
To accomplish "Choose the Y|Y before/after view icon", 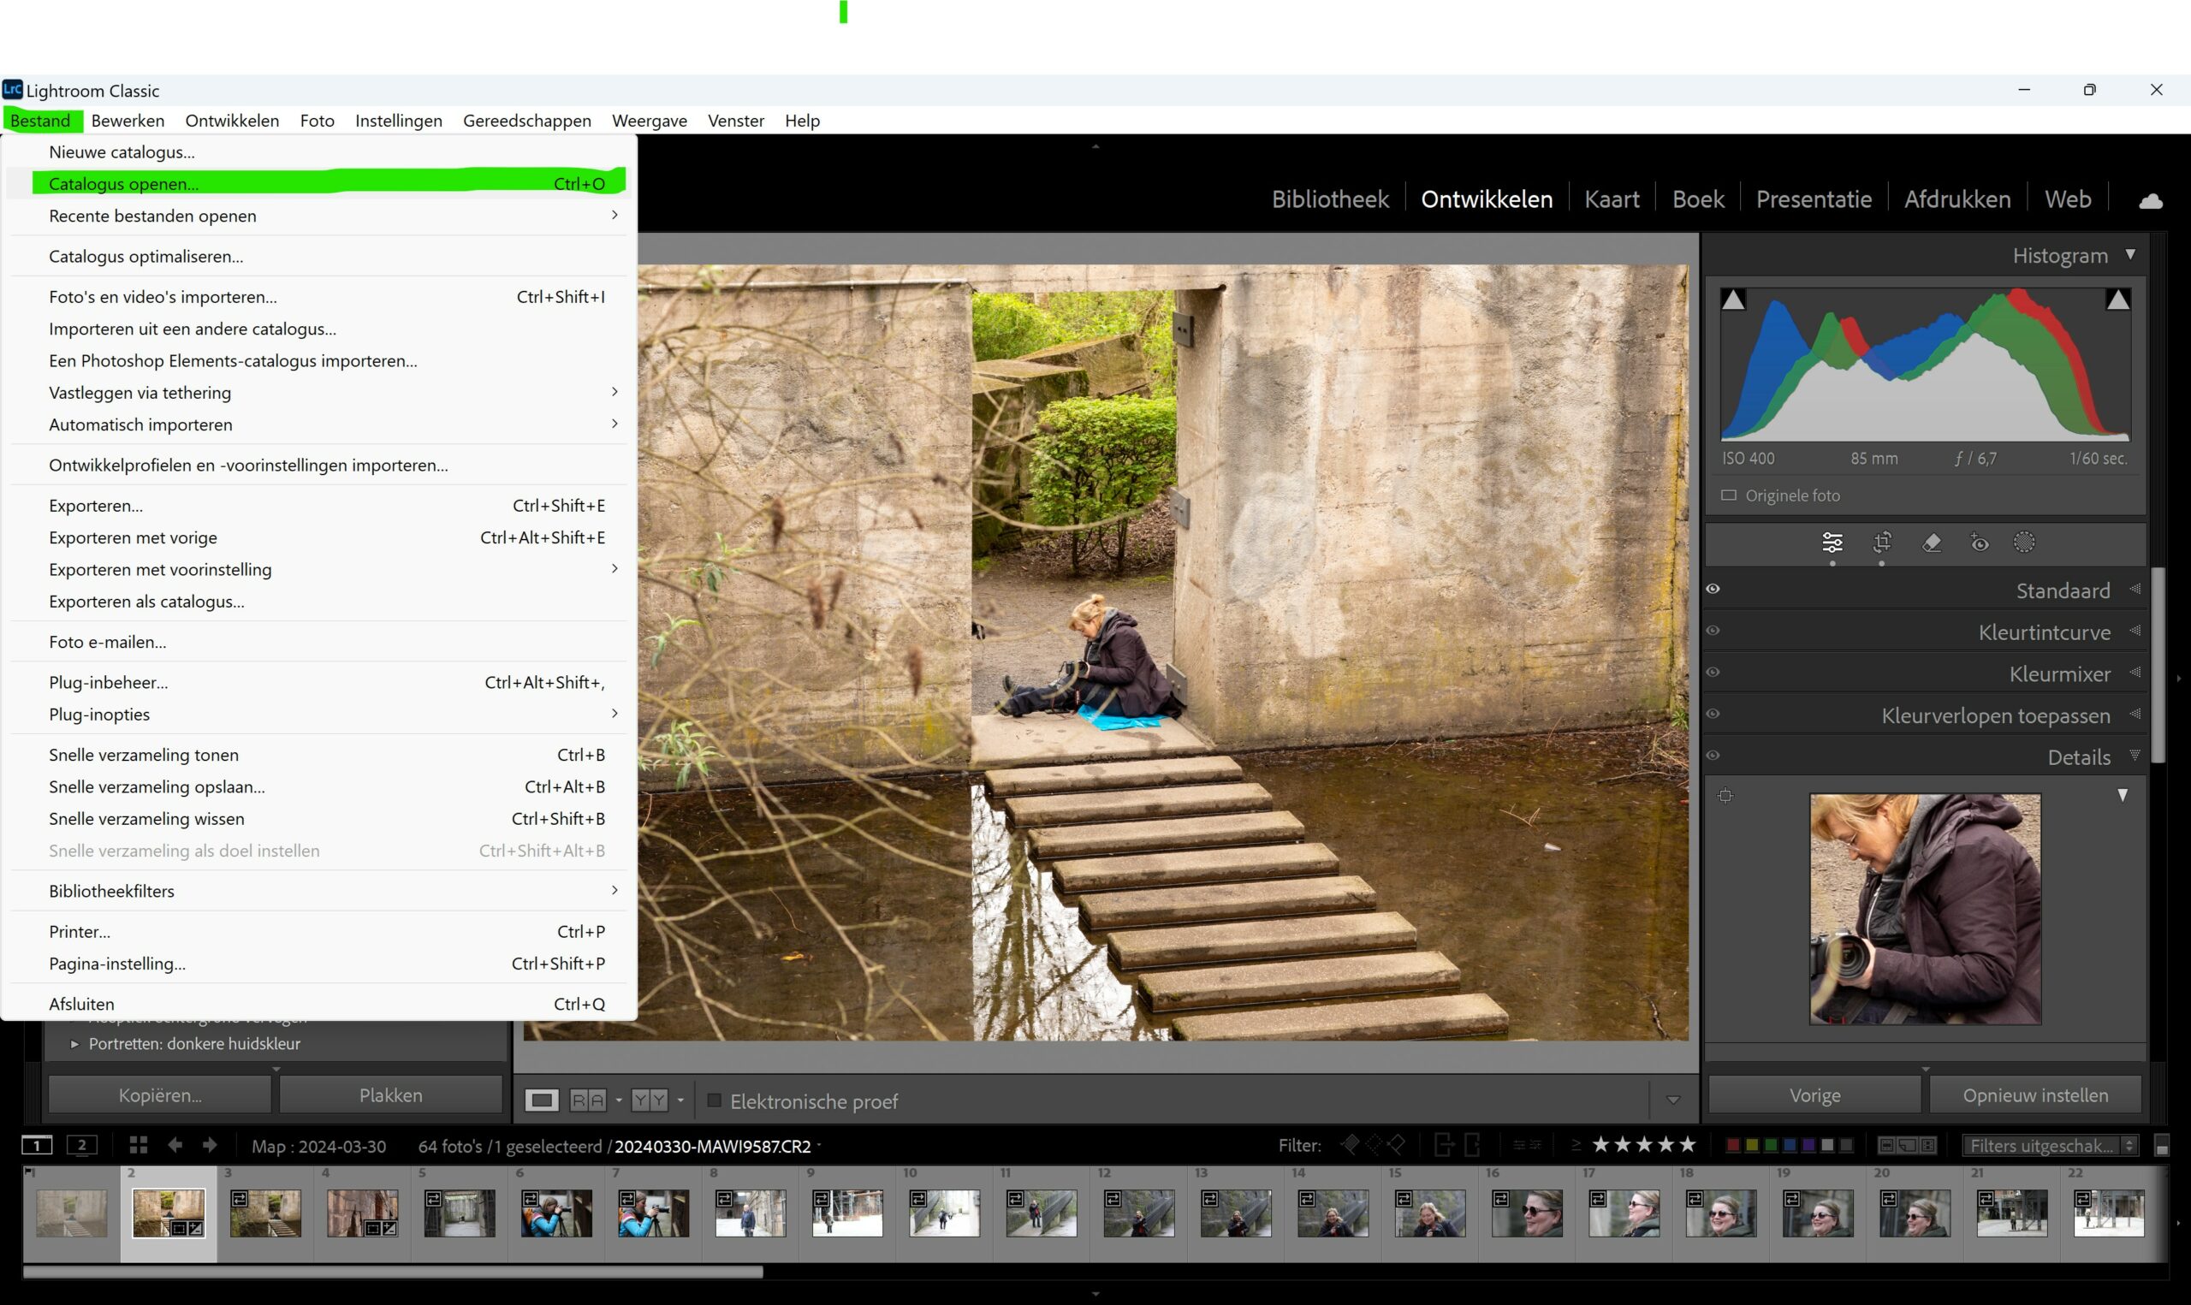I will point(650,1100).
